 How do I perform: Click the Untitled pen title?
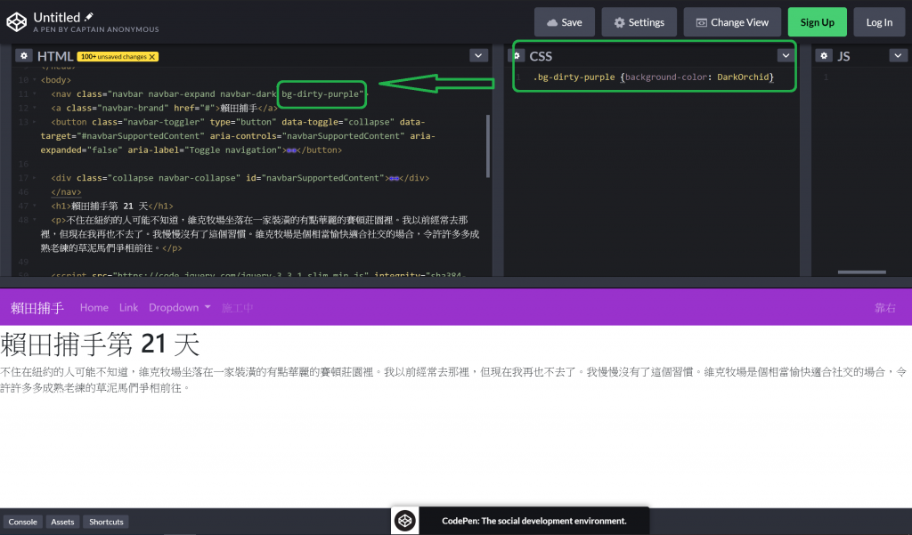[x=56, y=18]
